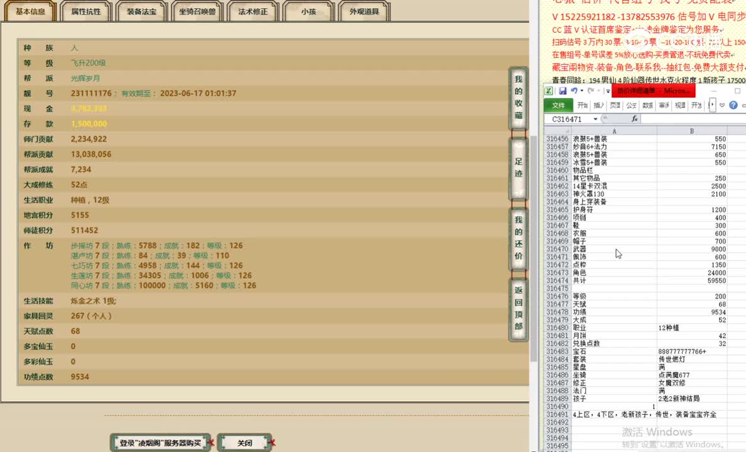Viewport: 746px width, 452px height.
Task: Select cell 点满魔677
Action: tap(692, 375)
